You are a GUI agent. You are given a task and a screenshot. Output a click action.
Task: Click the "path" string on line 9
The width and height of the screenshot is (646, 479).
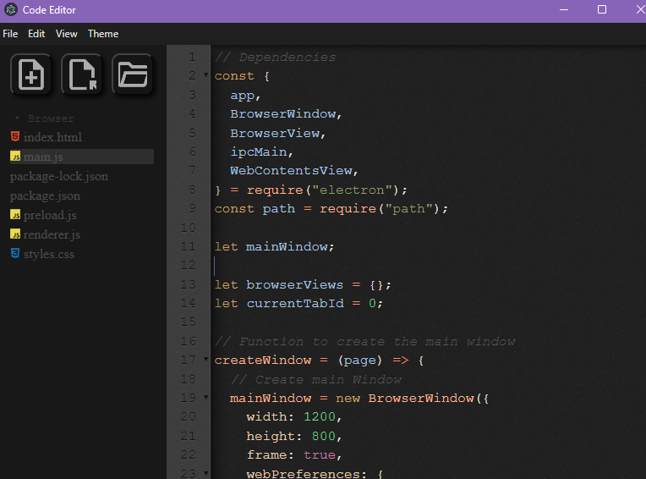click(x=408, y=209)
